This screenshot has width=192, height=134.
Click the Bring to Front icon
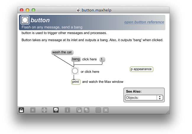click(x=79, y=110)
